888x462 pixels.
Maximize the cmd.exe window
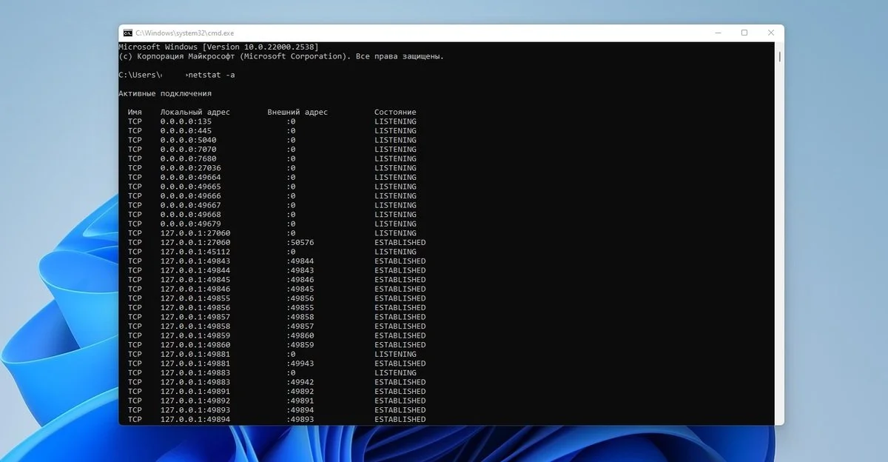click(744, 33)
